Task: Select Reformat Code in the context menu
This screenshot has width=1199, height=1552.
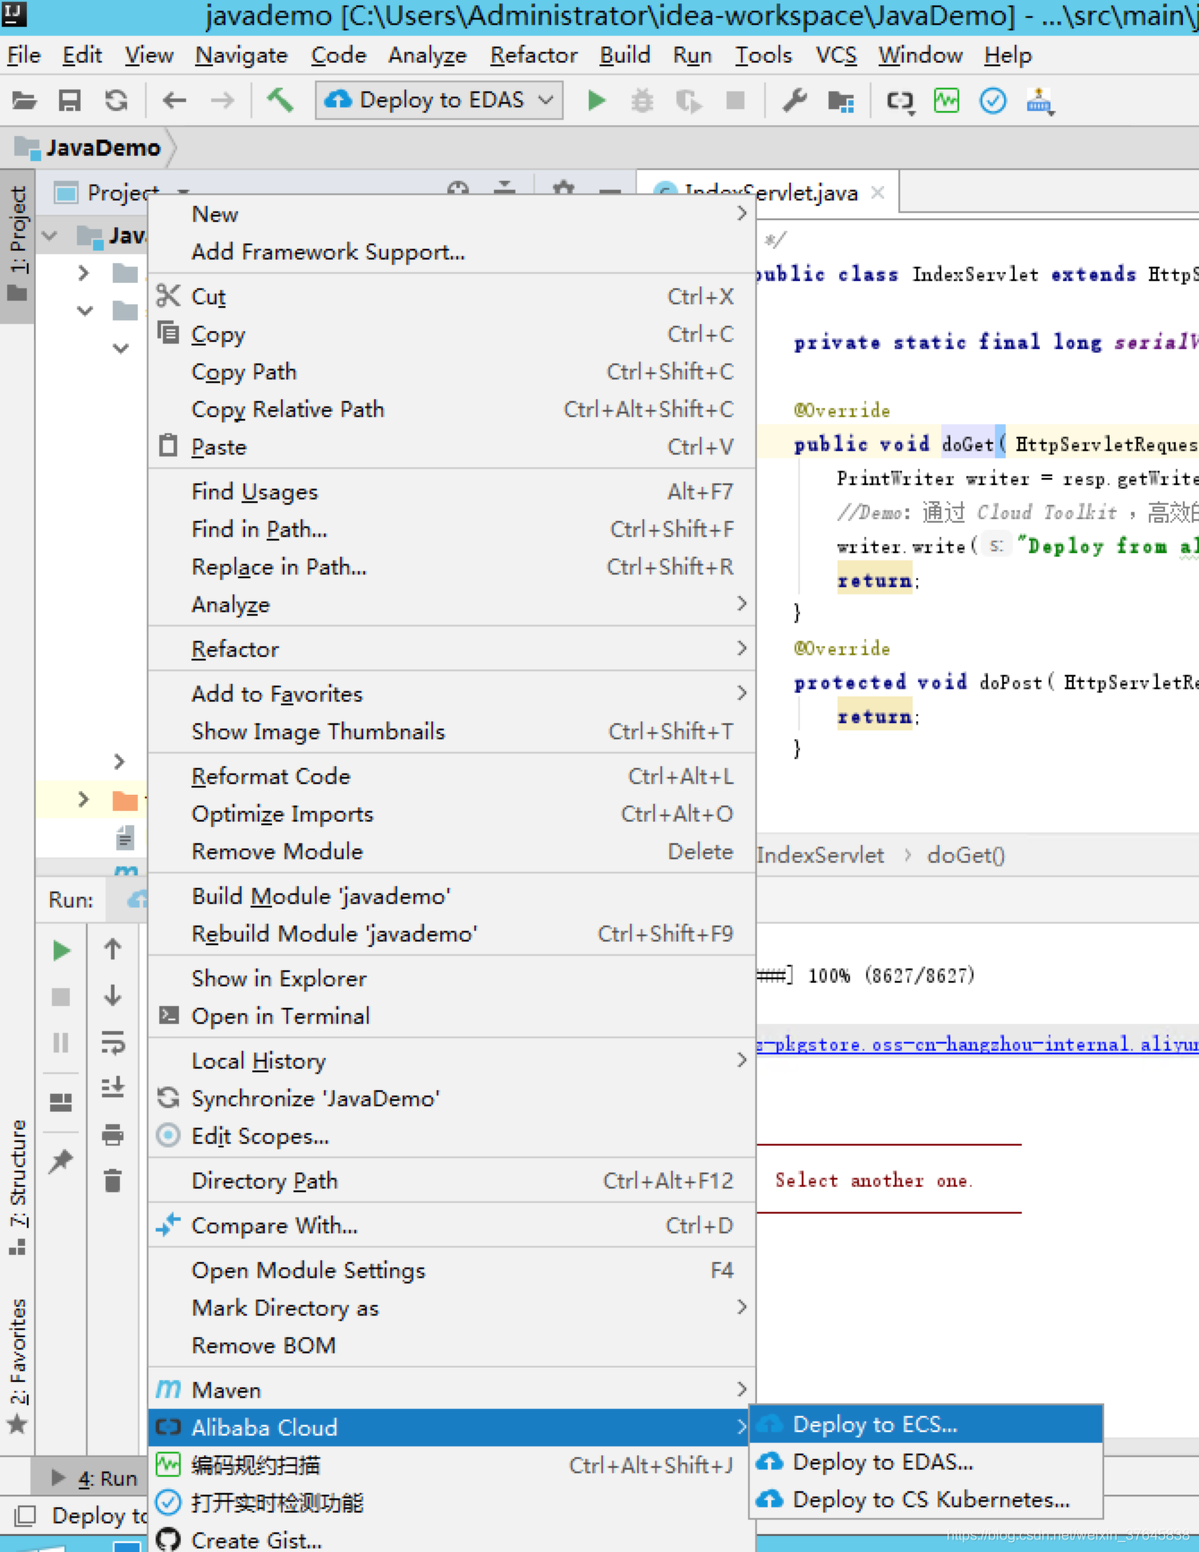Action: tap(452, 775)
